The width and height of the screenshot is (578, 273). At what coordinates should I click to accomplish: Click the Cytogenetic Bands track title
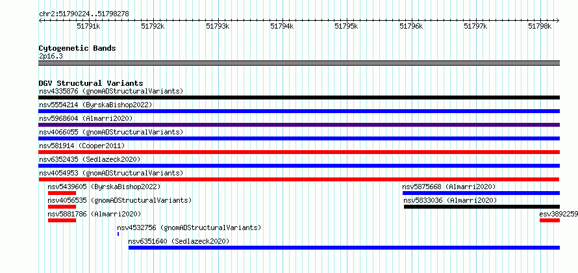pos(77,48)
